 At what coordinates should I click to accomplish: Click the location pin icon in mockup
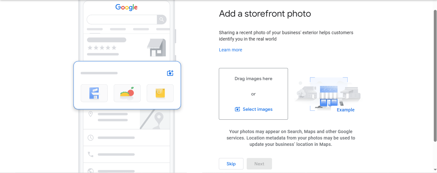(x=91, y=114)
